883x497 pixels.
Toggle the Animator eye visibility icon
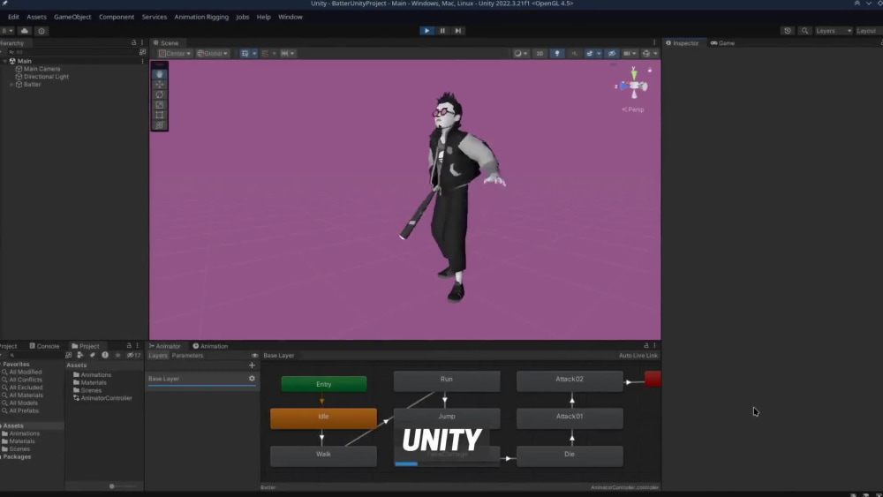pyautogui.click(x=254, y=356)
